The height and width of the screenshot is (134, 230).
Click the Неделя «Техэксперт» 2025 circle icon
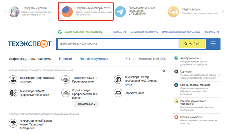(x=67, y=12)
